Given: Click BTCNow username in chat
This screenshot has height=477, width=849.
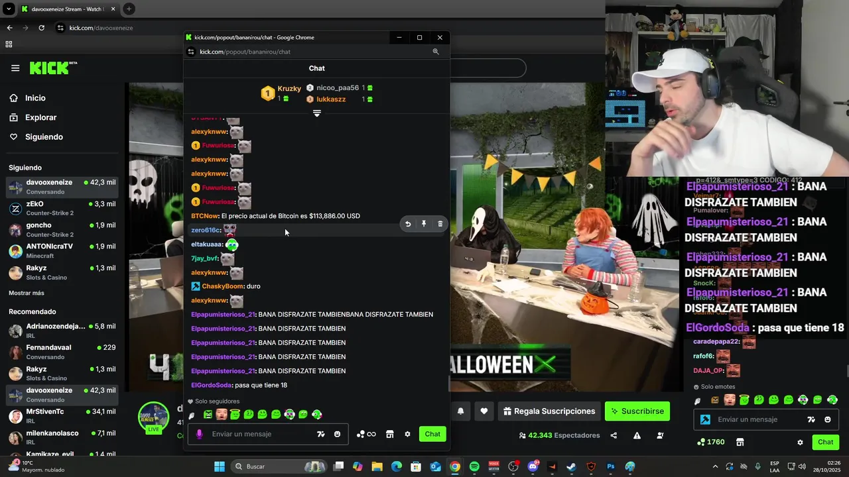Looking at the screenshot, I should pos(204,216).
